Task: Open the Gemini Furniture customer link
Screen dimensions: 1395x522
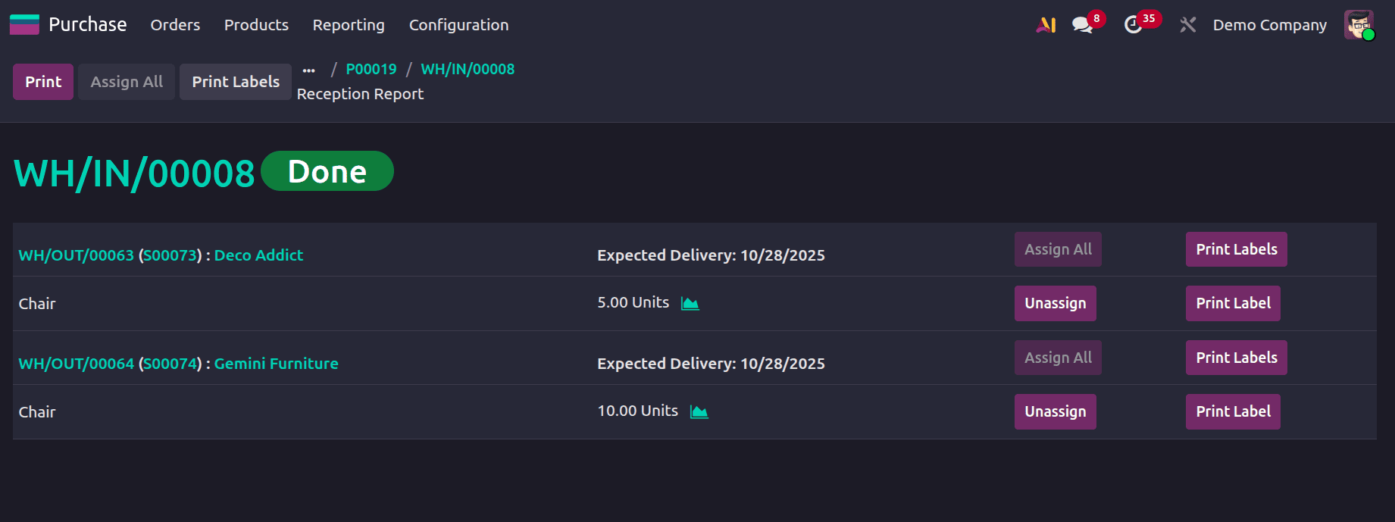Action: tap(276, 364)
